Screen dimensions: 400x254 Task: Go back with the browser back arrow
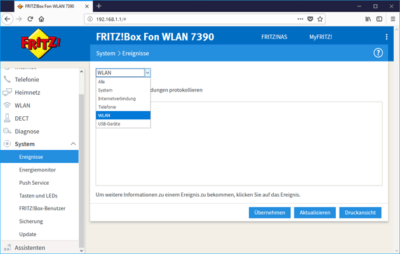tap(8, 19)
